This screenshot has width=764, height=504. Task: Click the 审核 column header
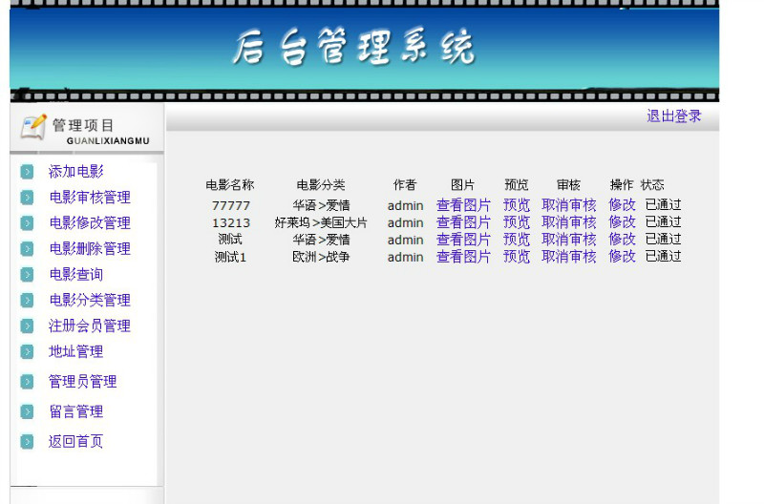click(x=568, y=185)
